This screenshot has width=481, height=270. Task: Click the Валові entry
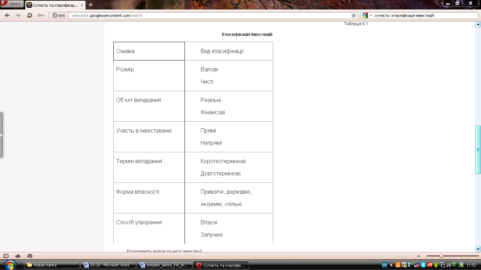pos(209,70)
